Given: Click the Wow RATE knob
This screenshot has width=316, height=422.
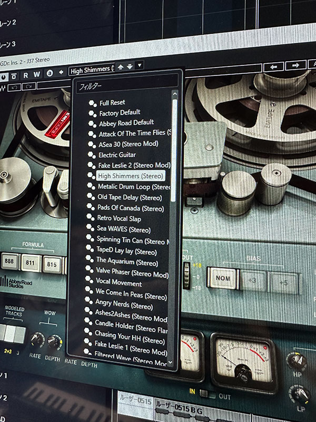Looking at the screenshot, I should point(36,340).
